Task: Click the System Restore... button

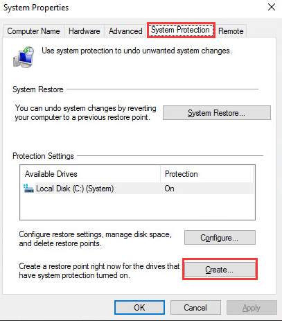Action: (x=217, y=113)
